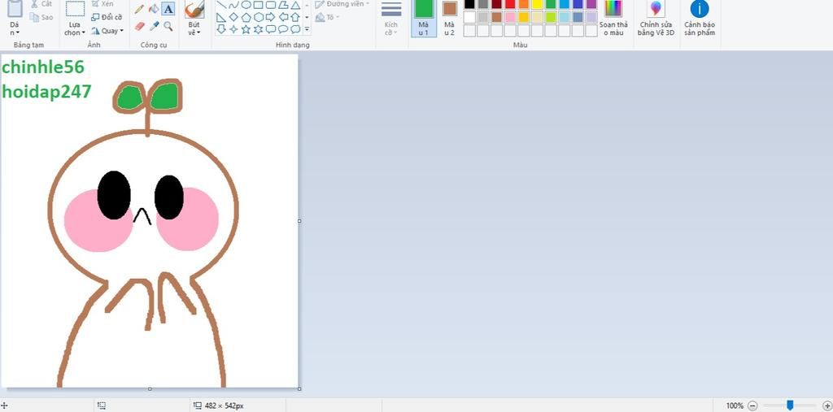Open the Dán paste dropdown arrow
The image size is (833, 412).
click(18, 33)
